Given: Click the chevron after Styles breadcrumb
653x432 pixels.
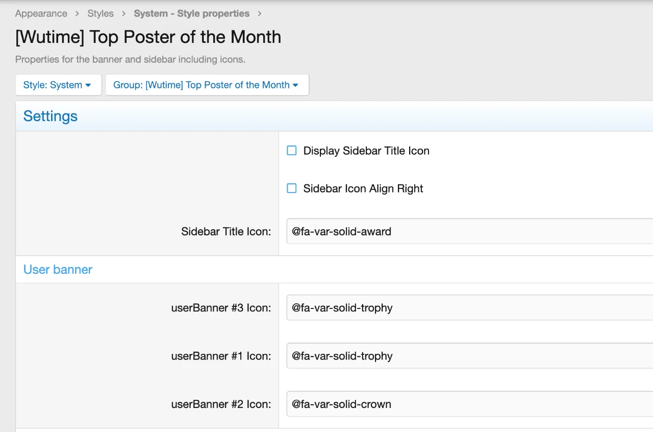Looking at the screenshot, I should click(x=123, y=14).
